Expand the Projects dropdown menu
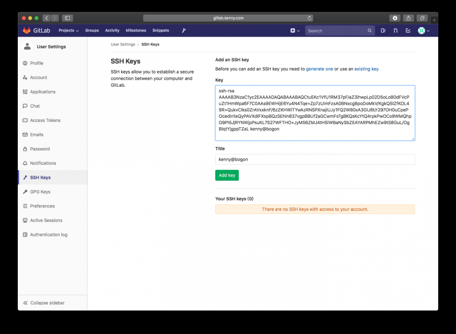The width and height of the screenshot is (456, 334). (x=68, y=31)
